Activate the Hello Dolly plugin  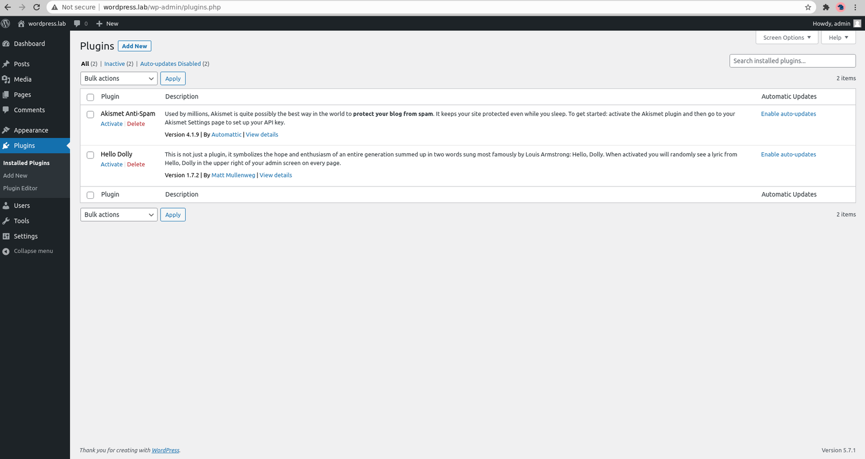(x=112, y=164)
